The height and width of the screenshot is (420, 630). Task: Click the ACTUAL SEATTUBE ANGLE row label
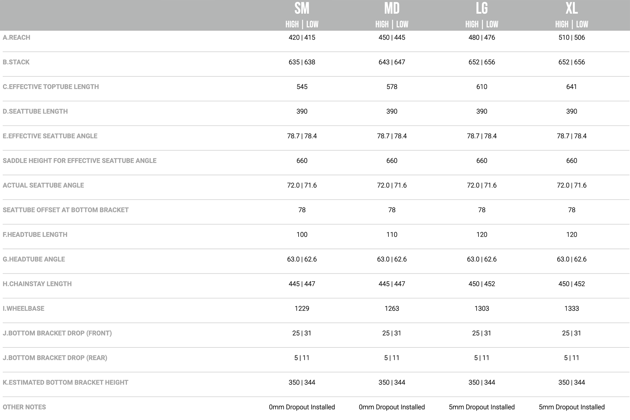(x=43, y=185)
